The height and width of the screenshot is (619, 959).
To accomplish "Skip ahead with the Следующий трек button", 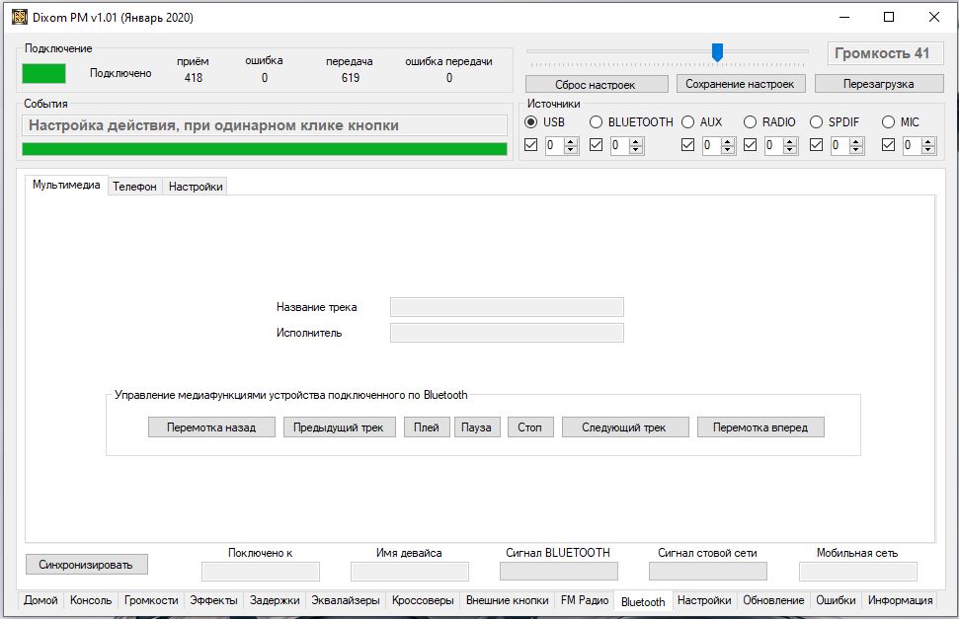I will pos(623,427).
